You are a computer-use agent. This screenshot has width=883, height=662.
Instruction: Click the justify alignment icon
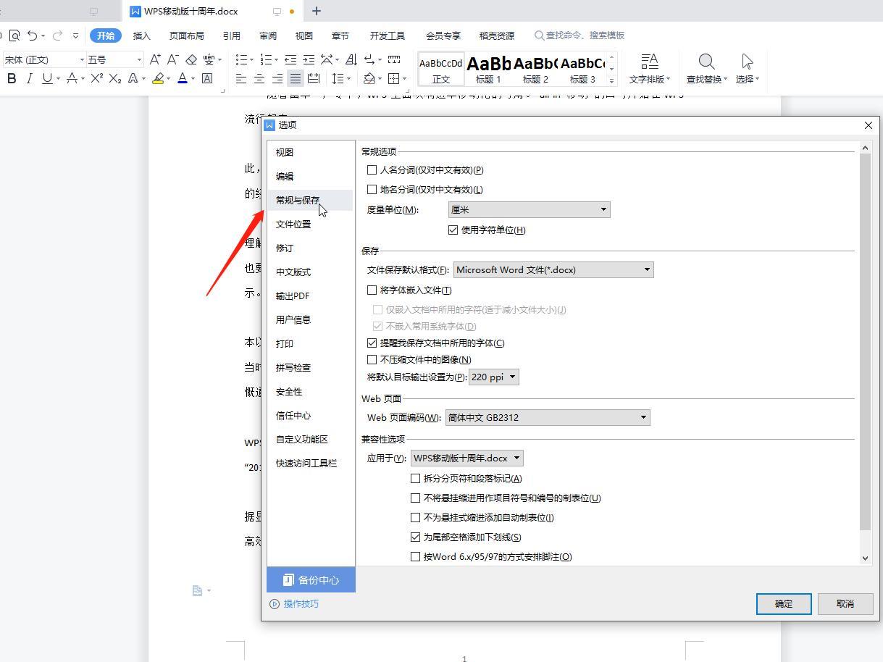(296, 78)
